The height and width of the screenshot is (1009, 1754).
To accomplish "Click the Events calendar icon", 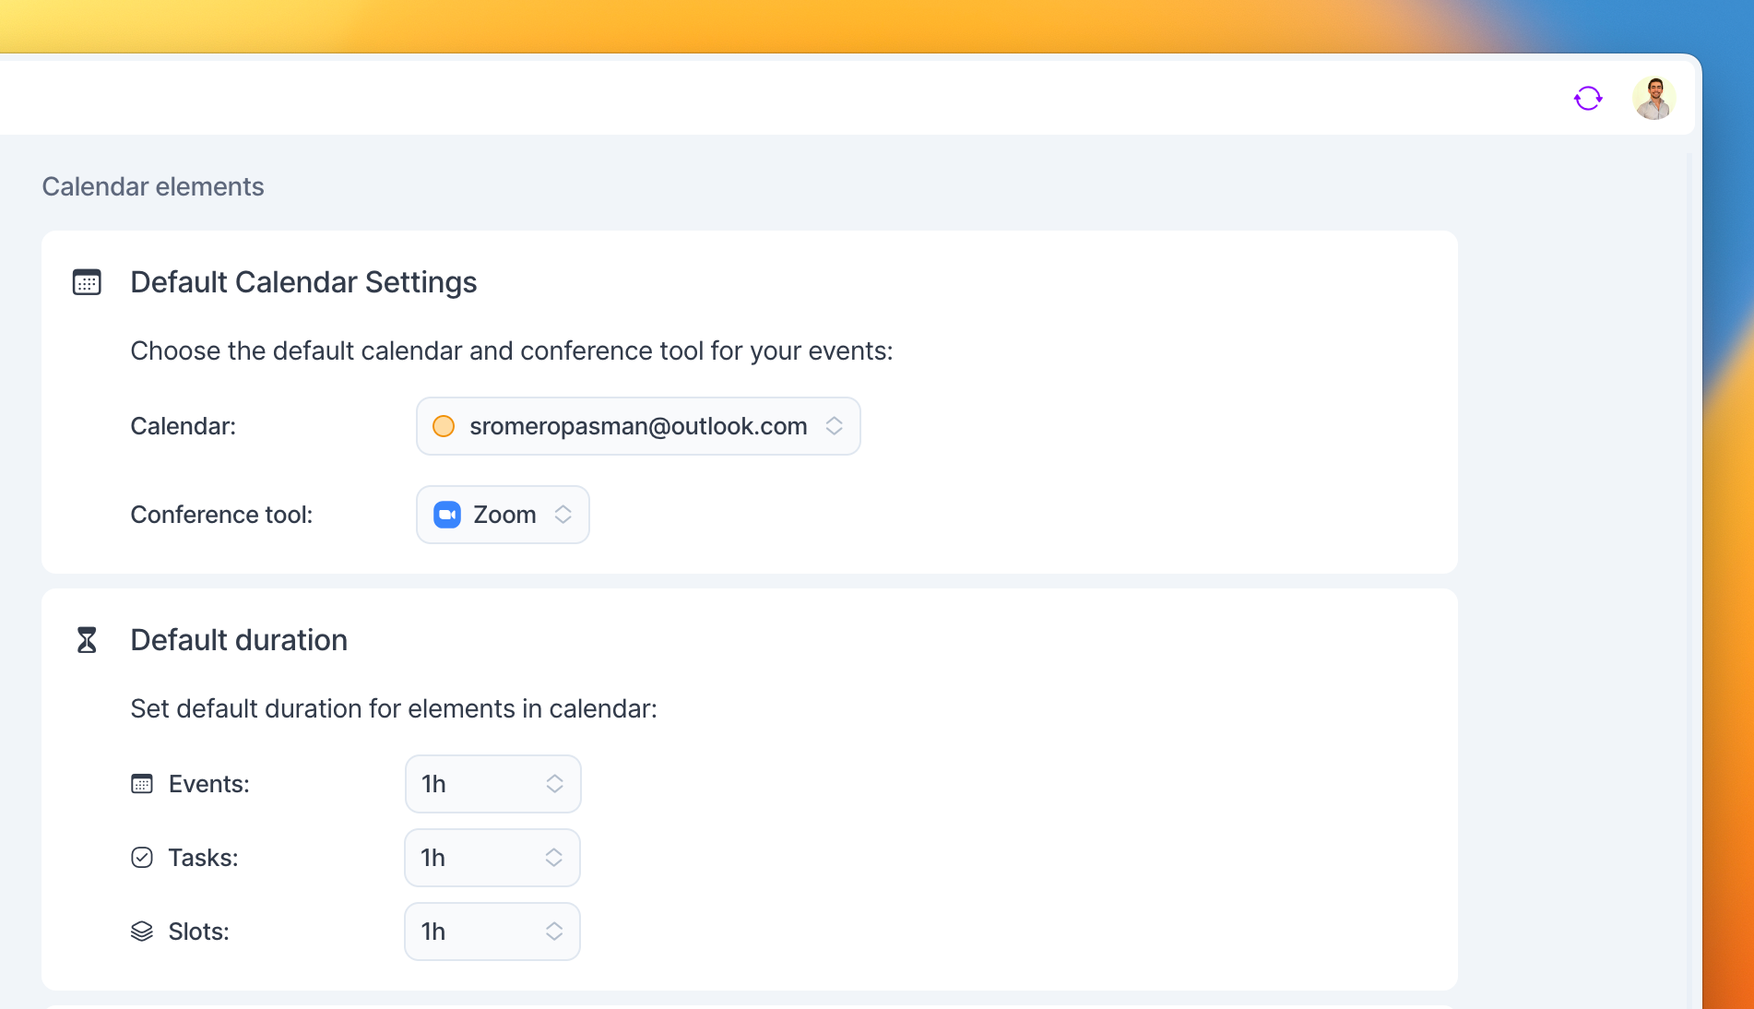I will click(142, 784).
